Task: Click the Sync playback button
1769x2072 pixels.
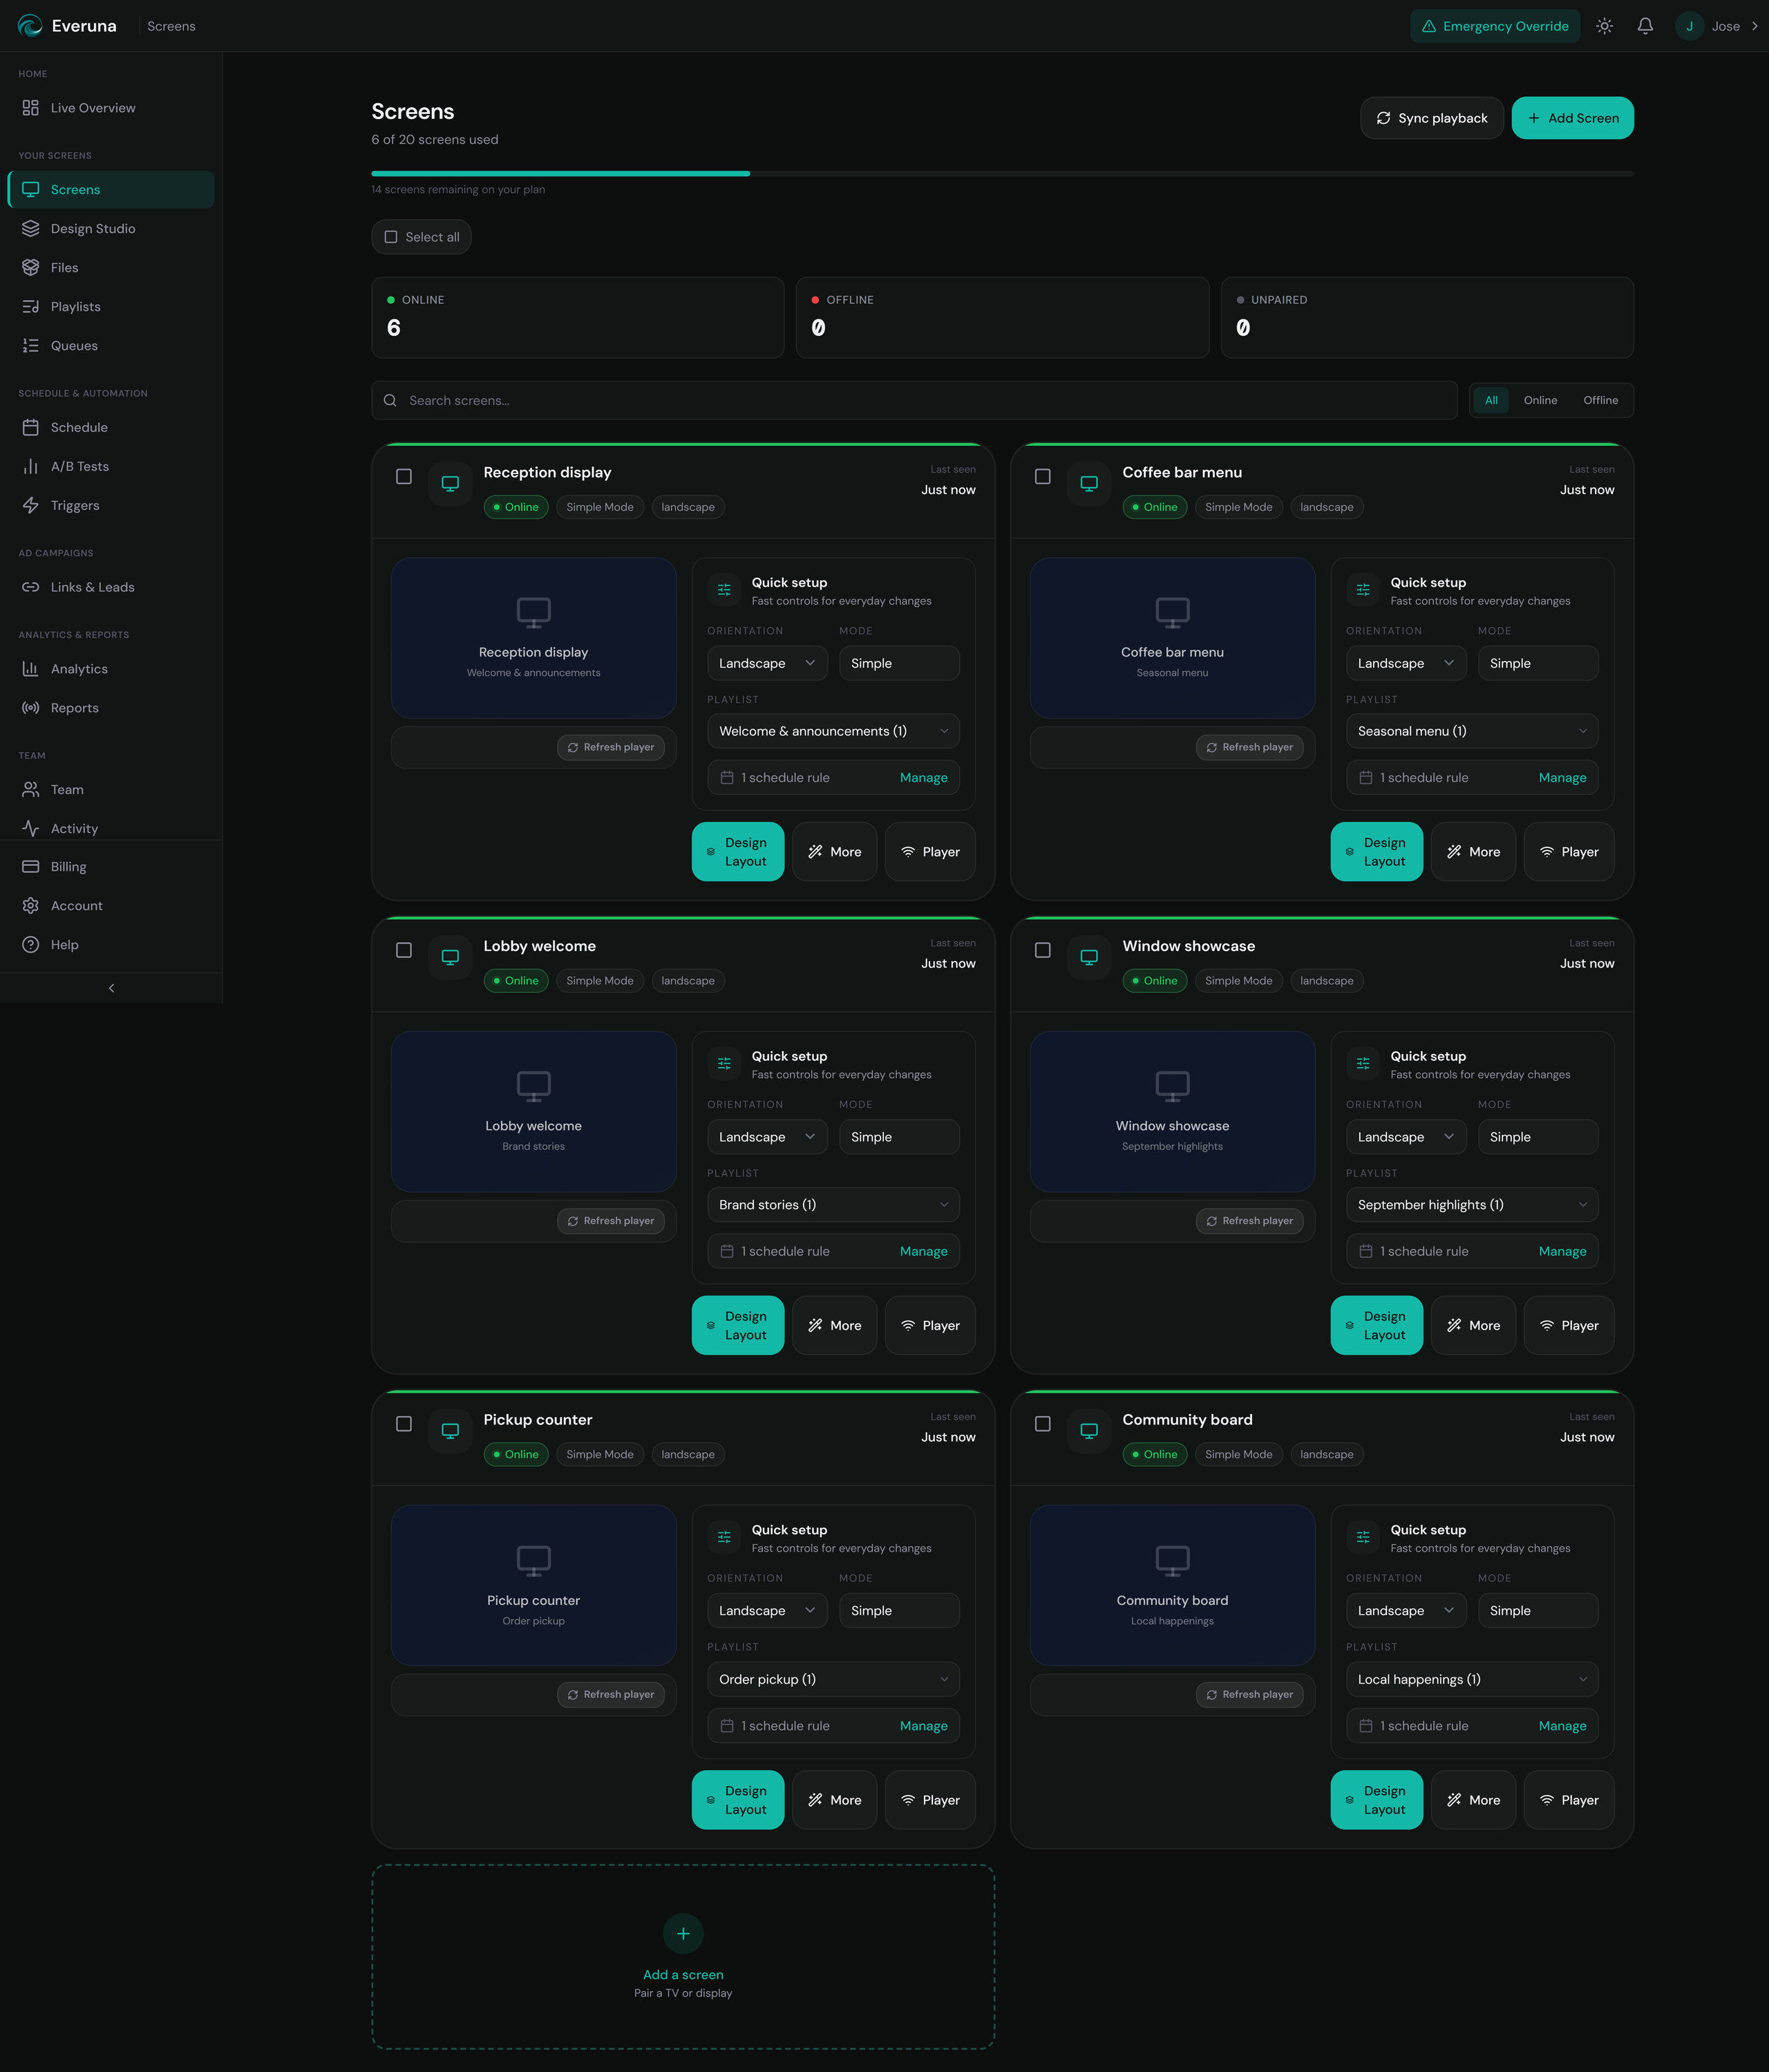Action: click(x=1431, y=118)
